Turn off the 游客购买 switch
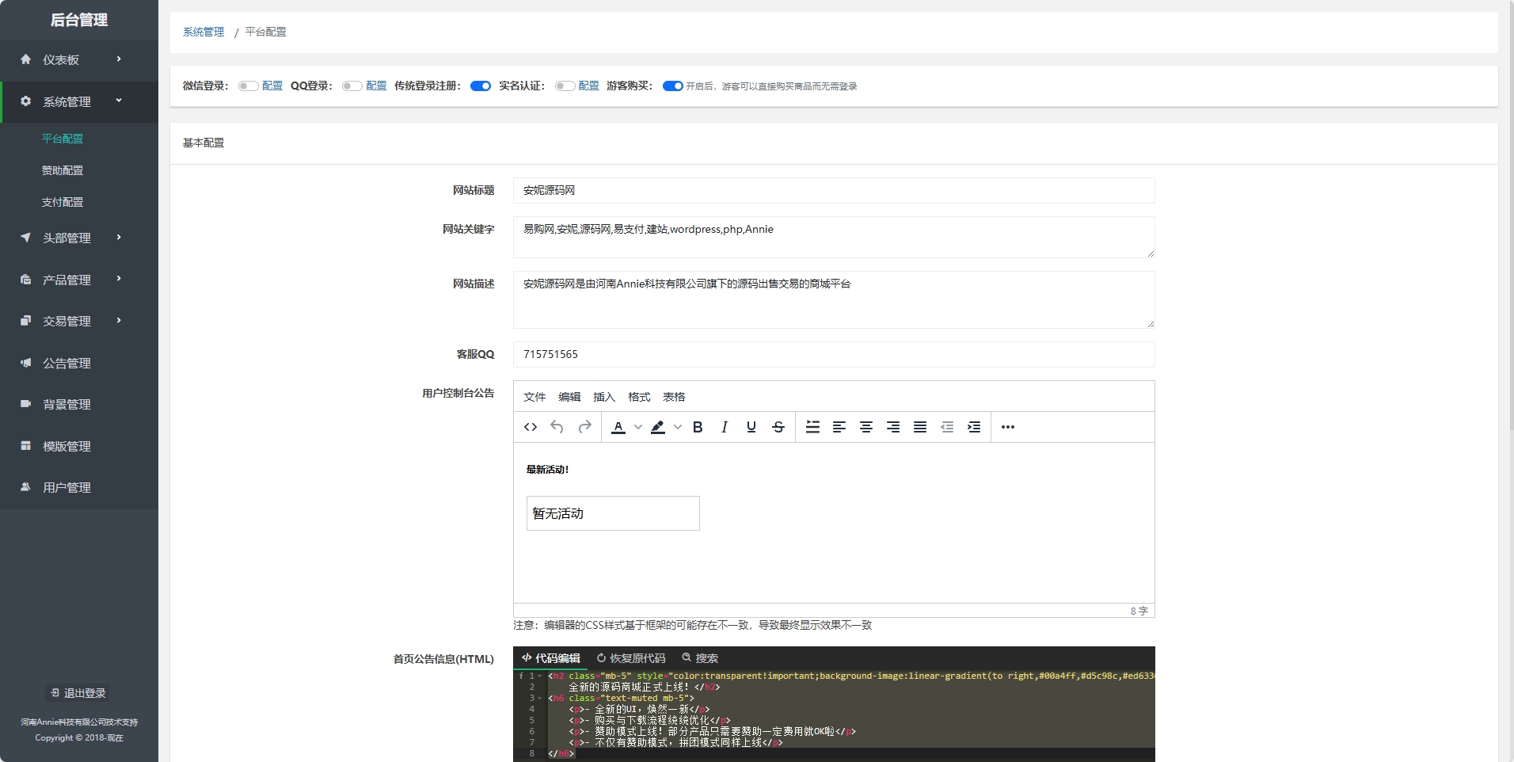1514x762 pixels. click(672, 86)
